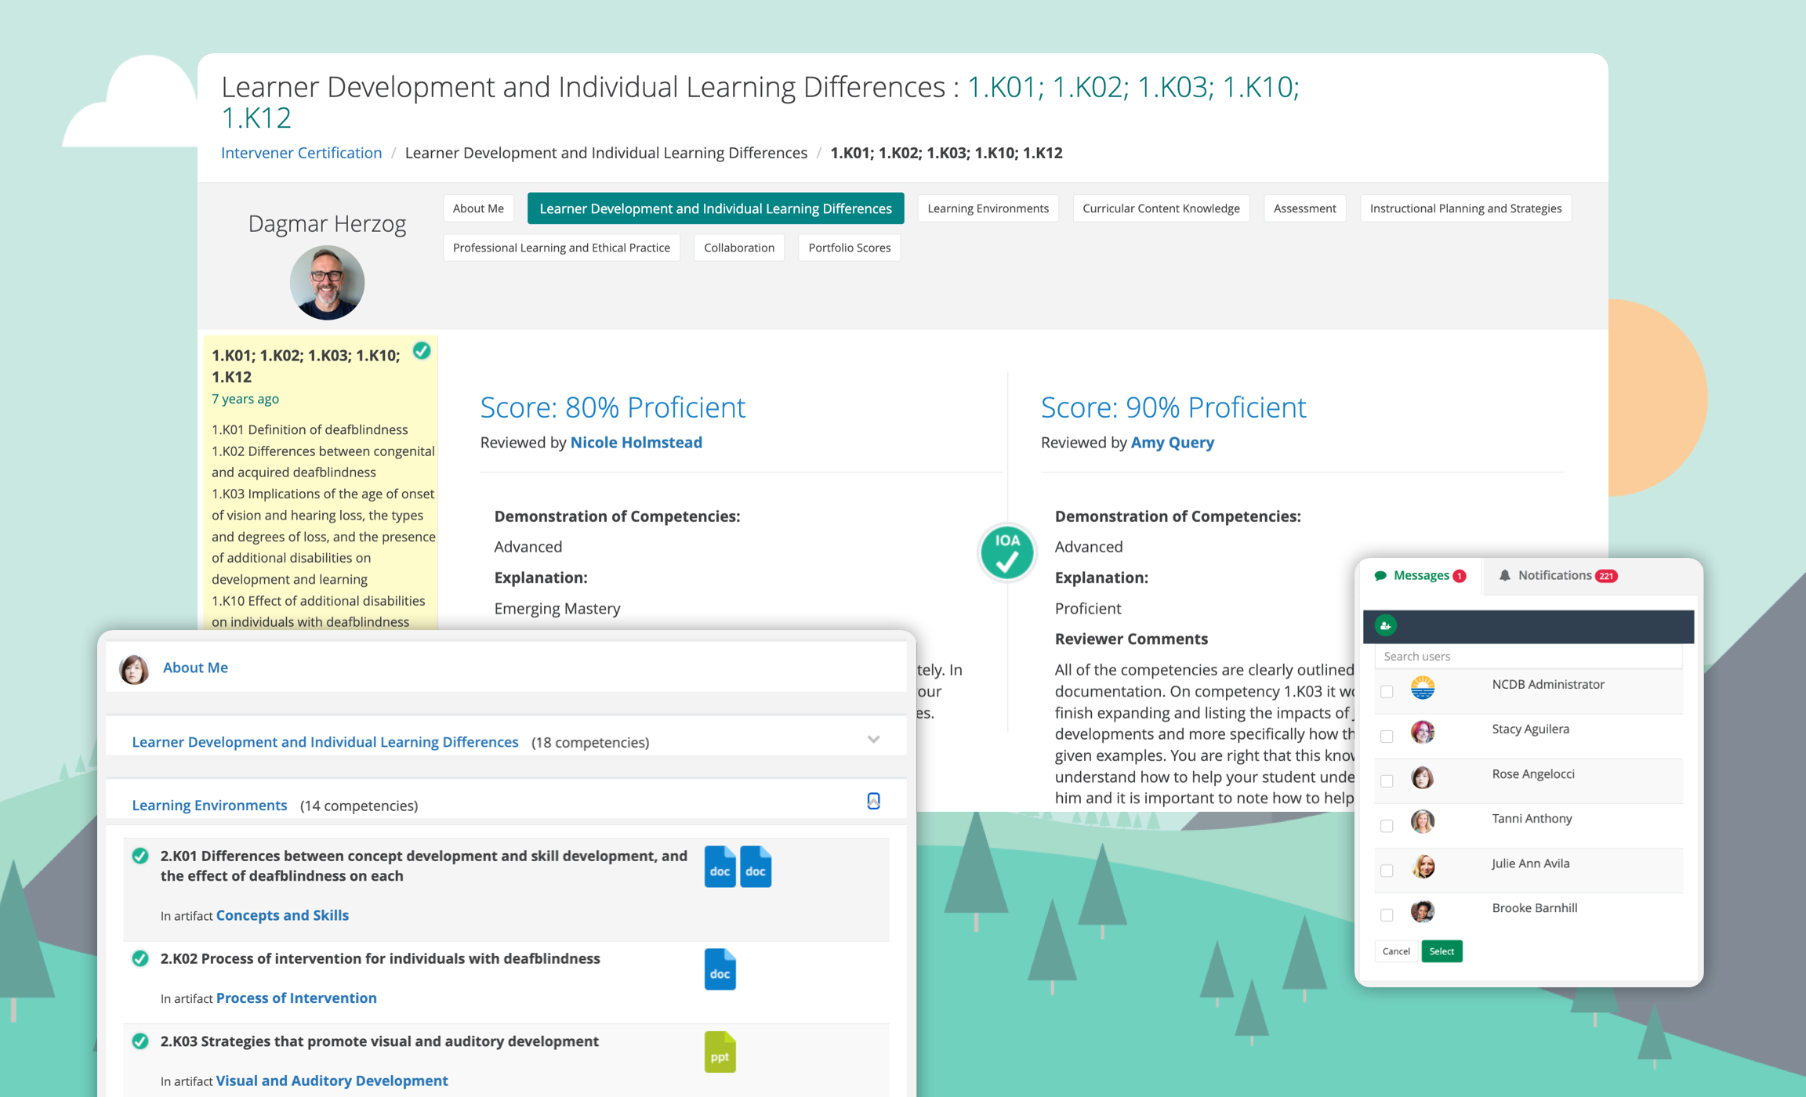
Task: Click the blue chevron icon beside Learning Environments
Action: 872,801
